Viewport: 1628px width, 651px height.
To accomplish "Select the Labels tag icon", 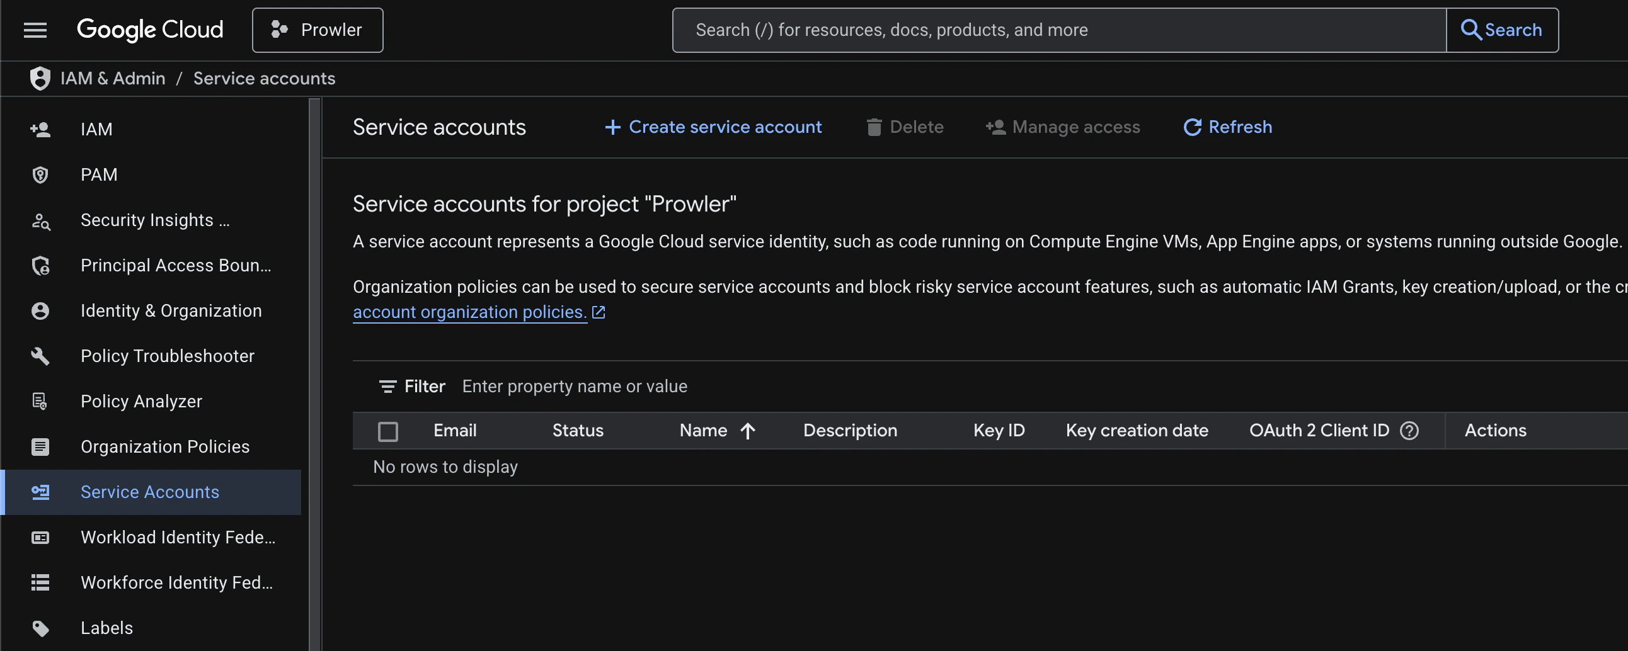I will (x=40, y=628).
